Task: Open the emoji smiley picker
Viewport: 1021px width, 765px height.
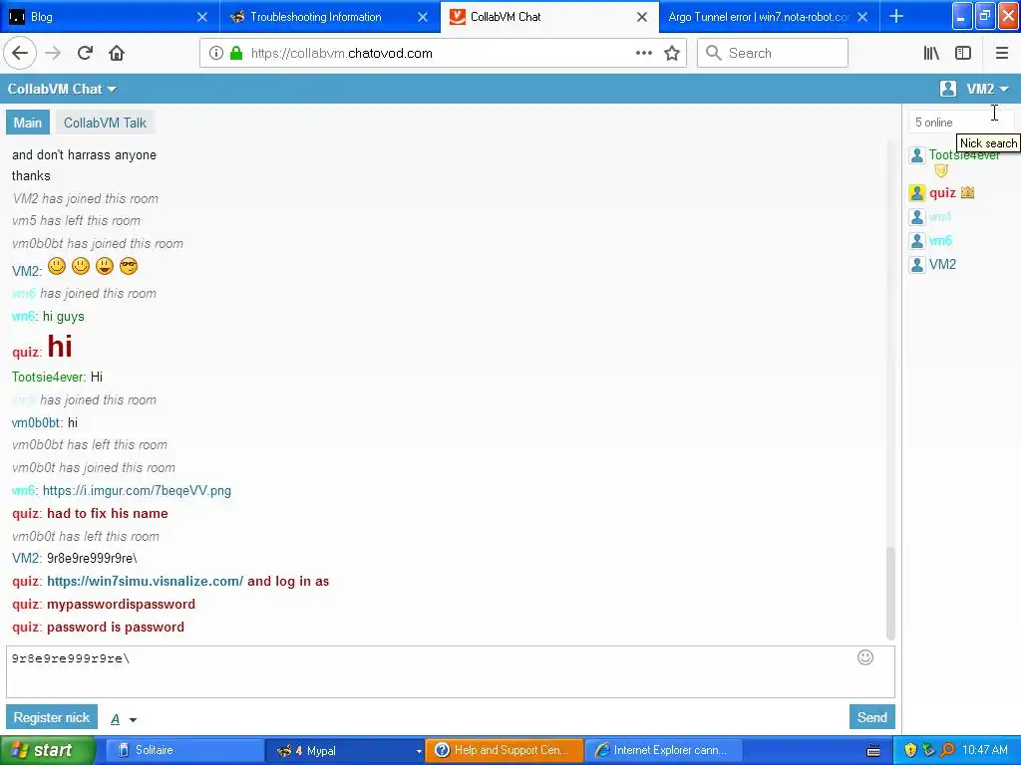Action: tap(864, 657)
